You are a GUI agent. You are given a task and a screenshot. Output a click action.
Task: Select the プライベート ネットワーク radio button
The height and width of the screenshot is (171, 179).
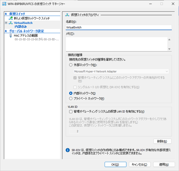tap(71, 98)
